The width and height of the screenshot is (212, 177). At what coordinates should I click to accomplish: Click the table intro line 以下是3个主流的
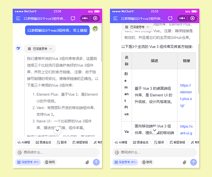pyautogui.click(x=157, y=47)
